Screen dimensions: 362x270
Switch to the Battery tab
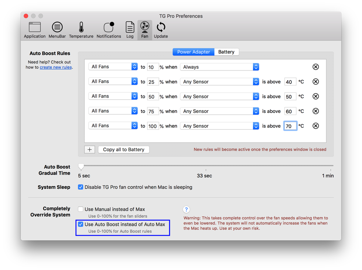(x=226, y=52)
